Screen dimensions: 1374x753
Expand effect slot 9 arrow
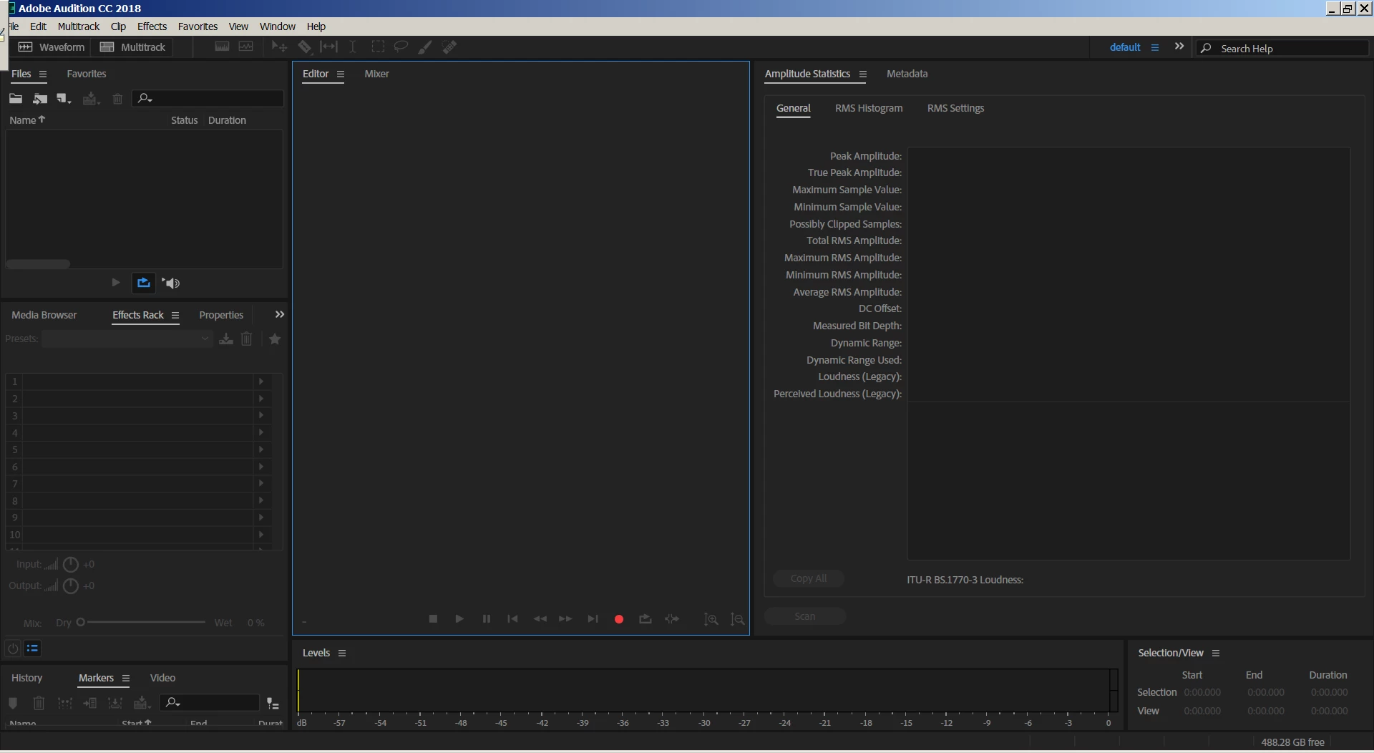[261, 518]
